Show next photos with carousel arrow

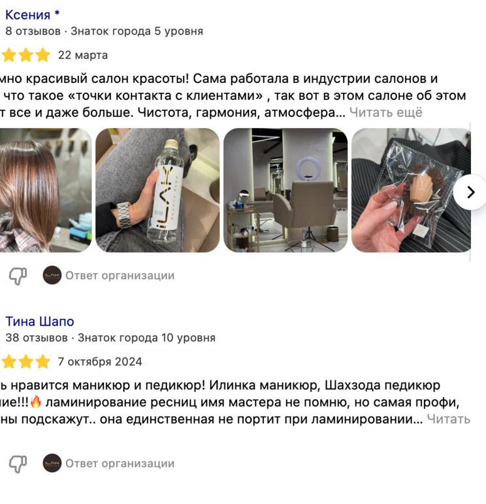click(x=470, y=192)
